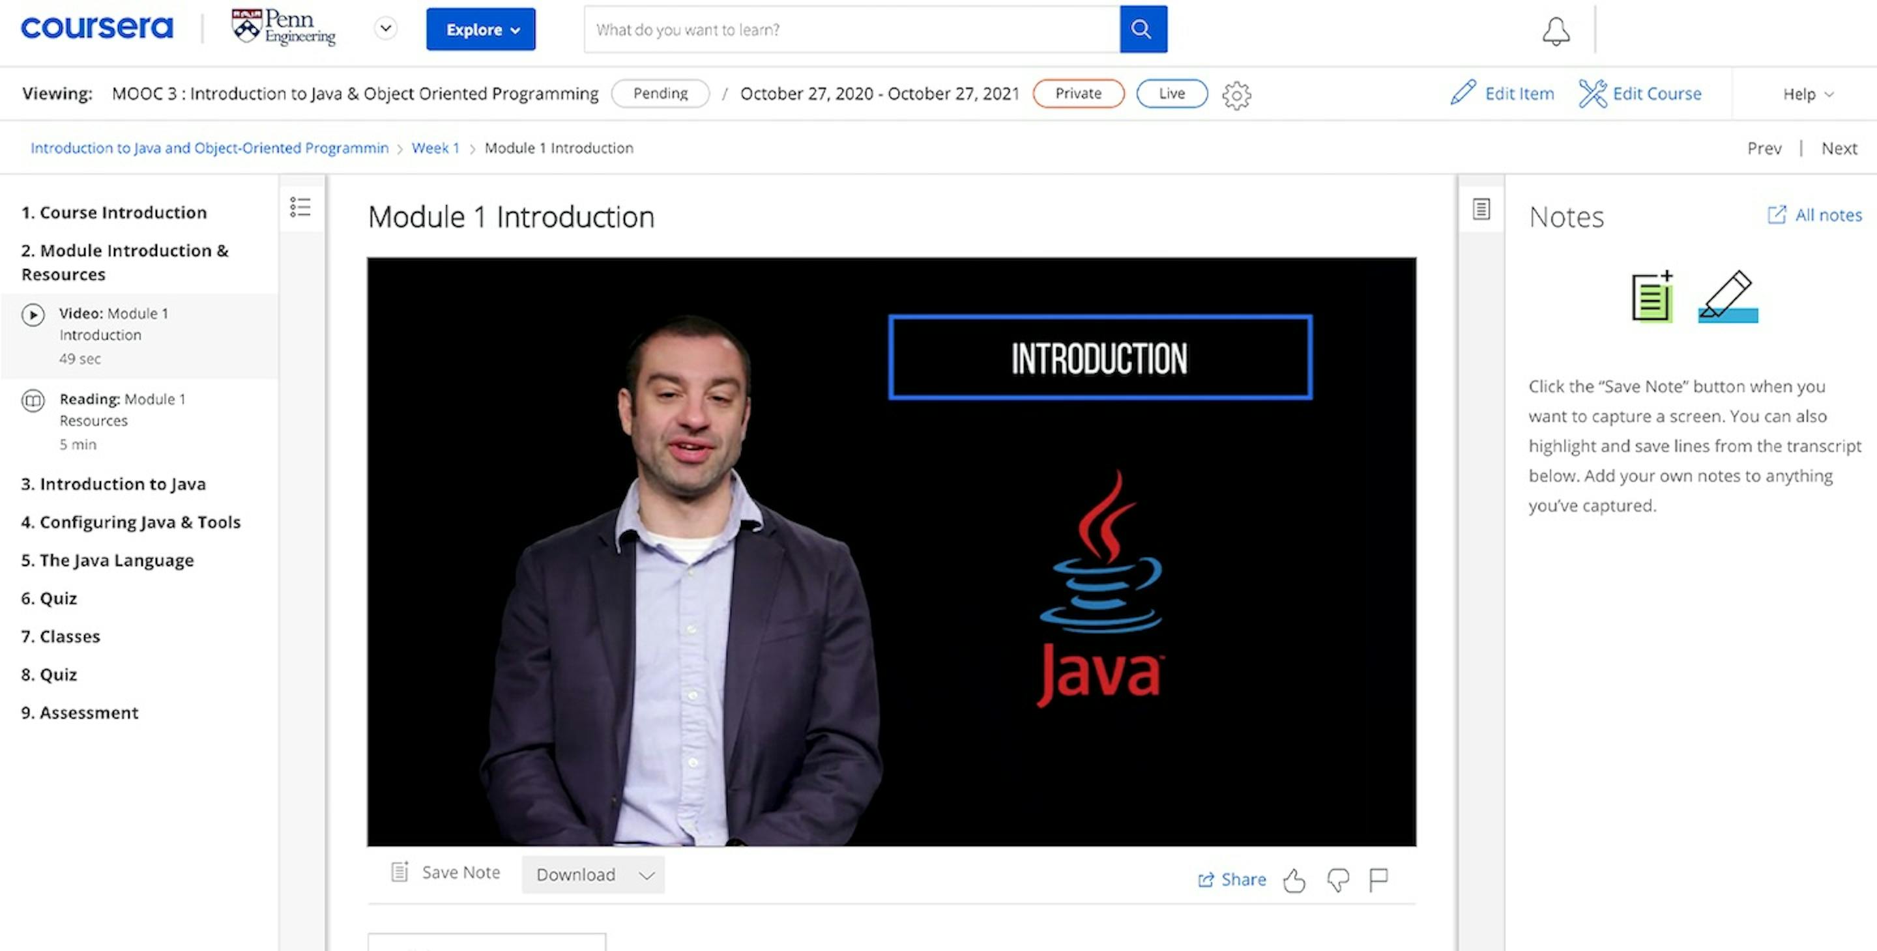Open '8. Quiz' section
This screenshot has width=1877, height=951.
tap(49, 674)
